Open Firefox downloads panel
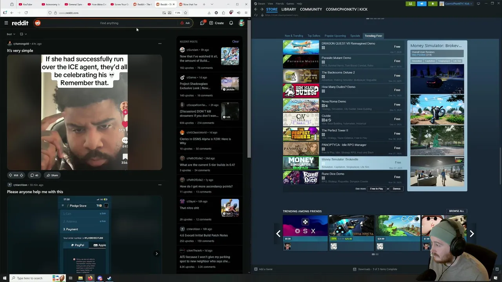The height and width of the screenshot is (282, 502). (x=209, y=13)
